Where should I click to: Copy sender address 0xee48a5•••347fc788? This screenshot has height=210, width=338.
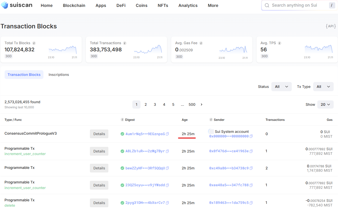251,185
